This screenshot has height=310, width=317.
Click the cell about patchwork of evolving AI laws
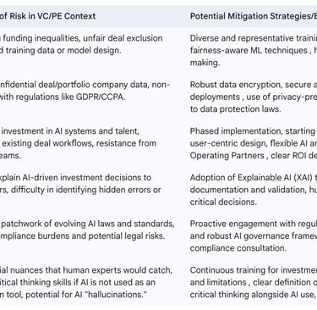click(x=87, y=230)
